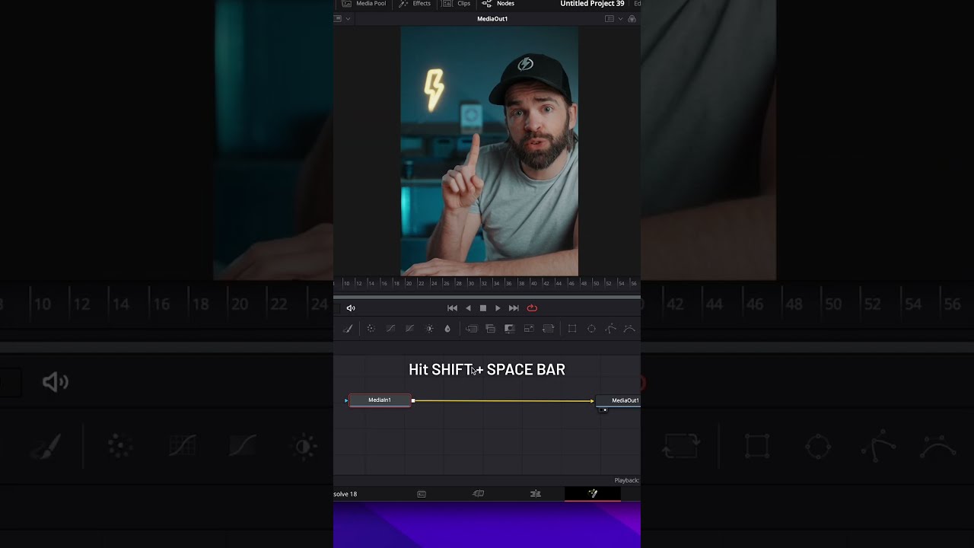Add a Tracker (particle dots) tool
Image resolution: width=974 pixels, height=548 pixels.
coord(371,329)
